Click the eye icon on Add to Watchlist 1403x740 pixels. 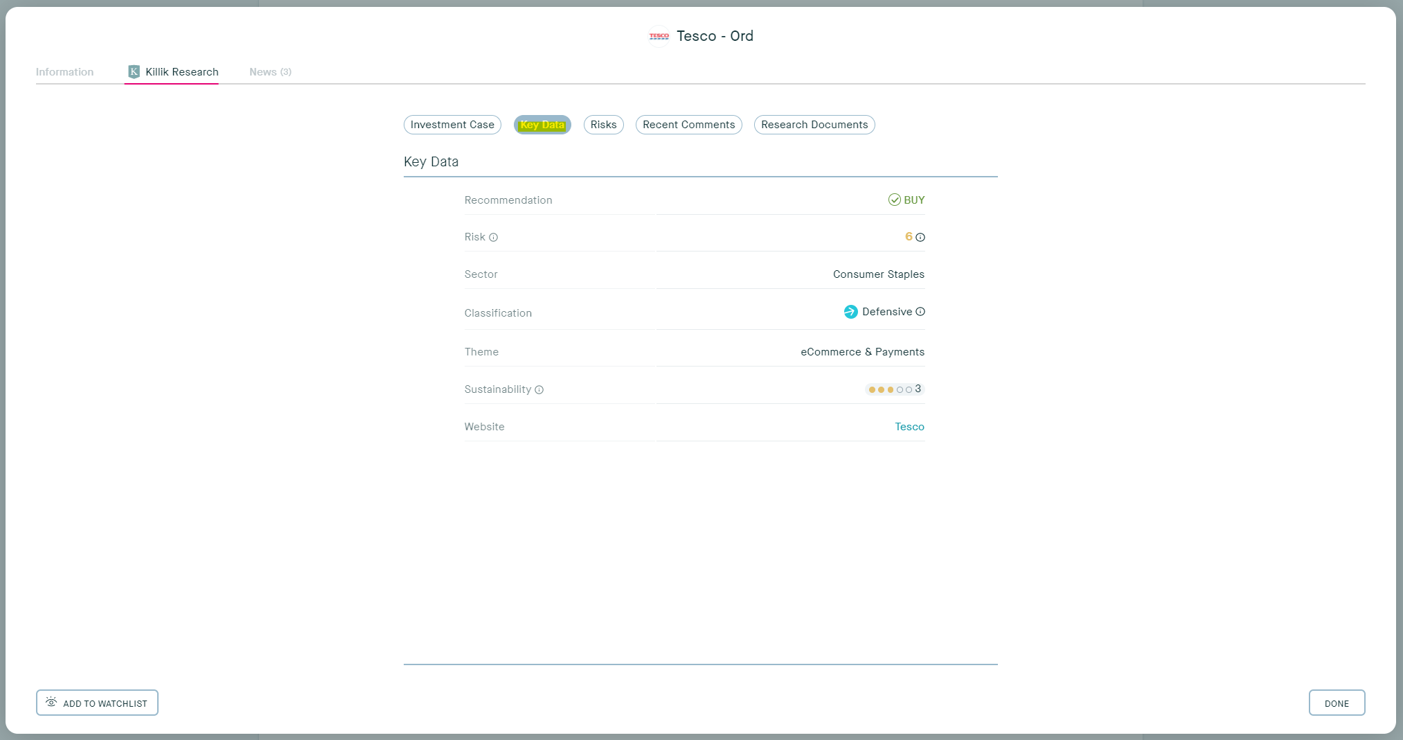click(50, 702)
